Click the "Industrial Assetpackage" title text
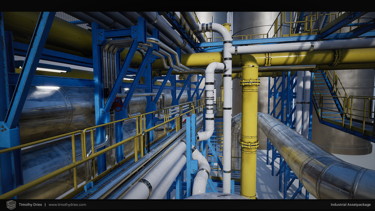This screenshot has width=375, height=211. [351, 205]
